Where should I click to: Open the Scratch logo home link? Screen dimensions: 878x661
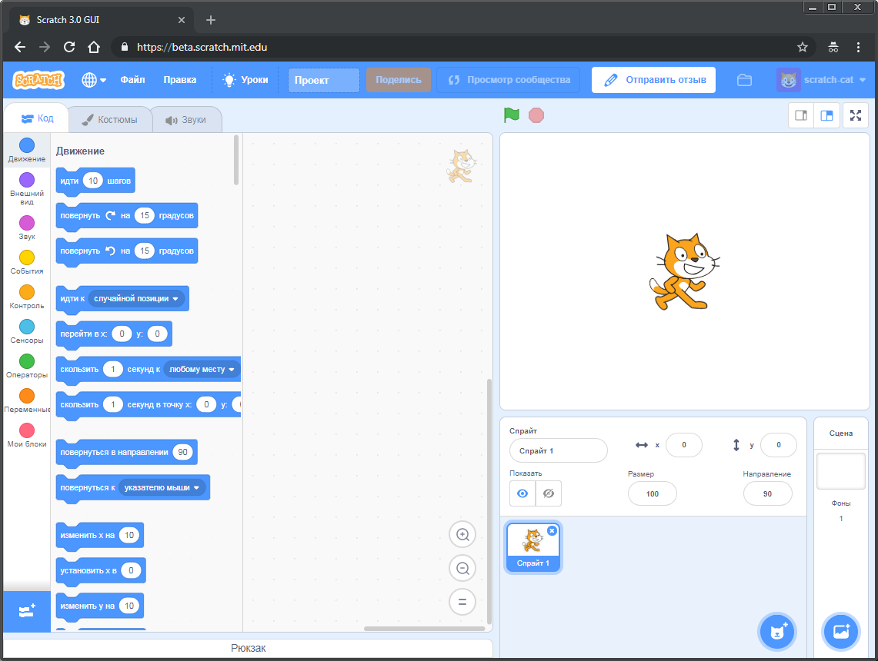(38, 80)
